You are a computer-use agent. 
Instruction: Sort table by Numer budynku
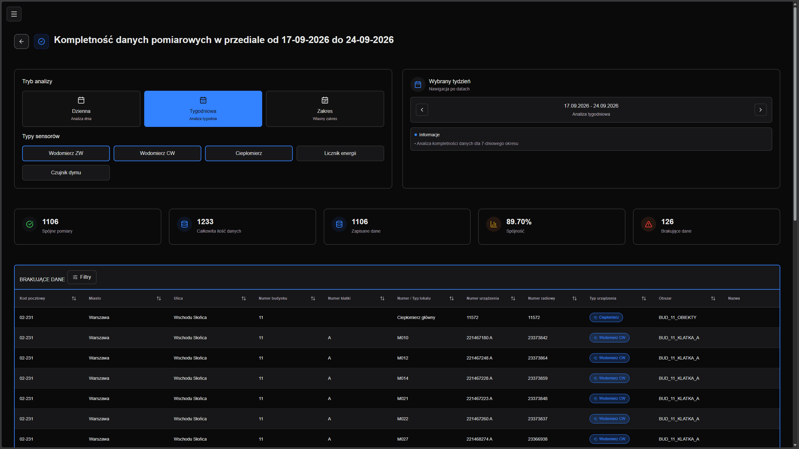tap(313, 298)
